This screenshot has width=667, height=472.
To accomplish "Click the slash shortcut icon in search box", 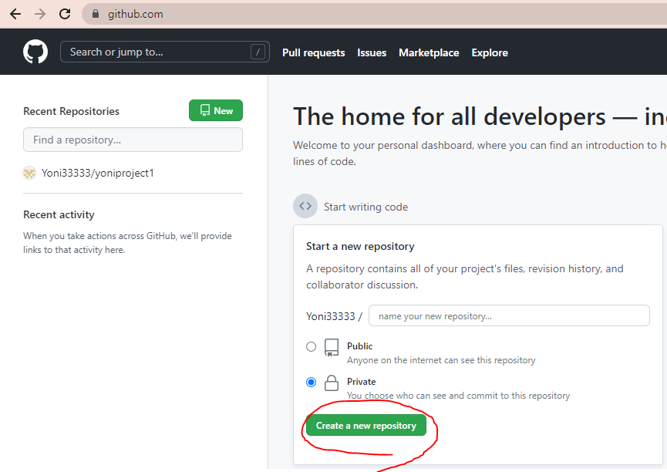I will click(258, 52).
